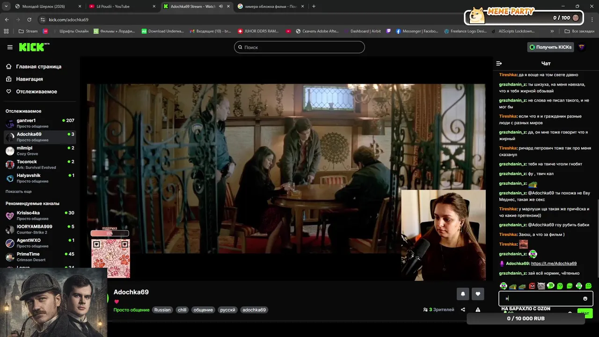Click the русский tag
The width and height of the screenshot is (599, 337).
pyautogui.click(x=228, y=310)
